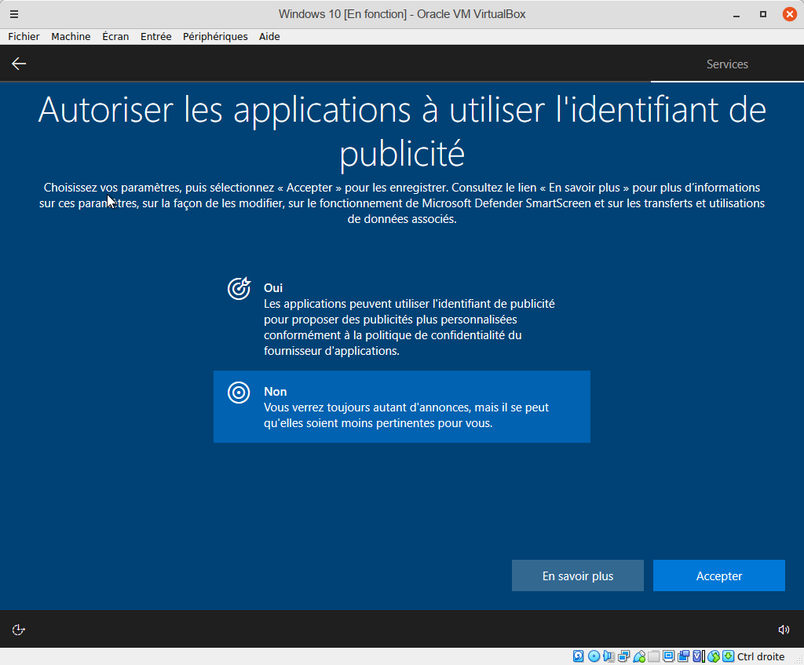Click the optical disc status icon
The width and height of the screenshot is (804, 665).
[594, 656]
